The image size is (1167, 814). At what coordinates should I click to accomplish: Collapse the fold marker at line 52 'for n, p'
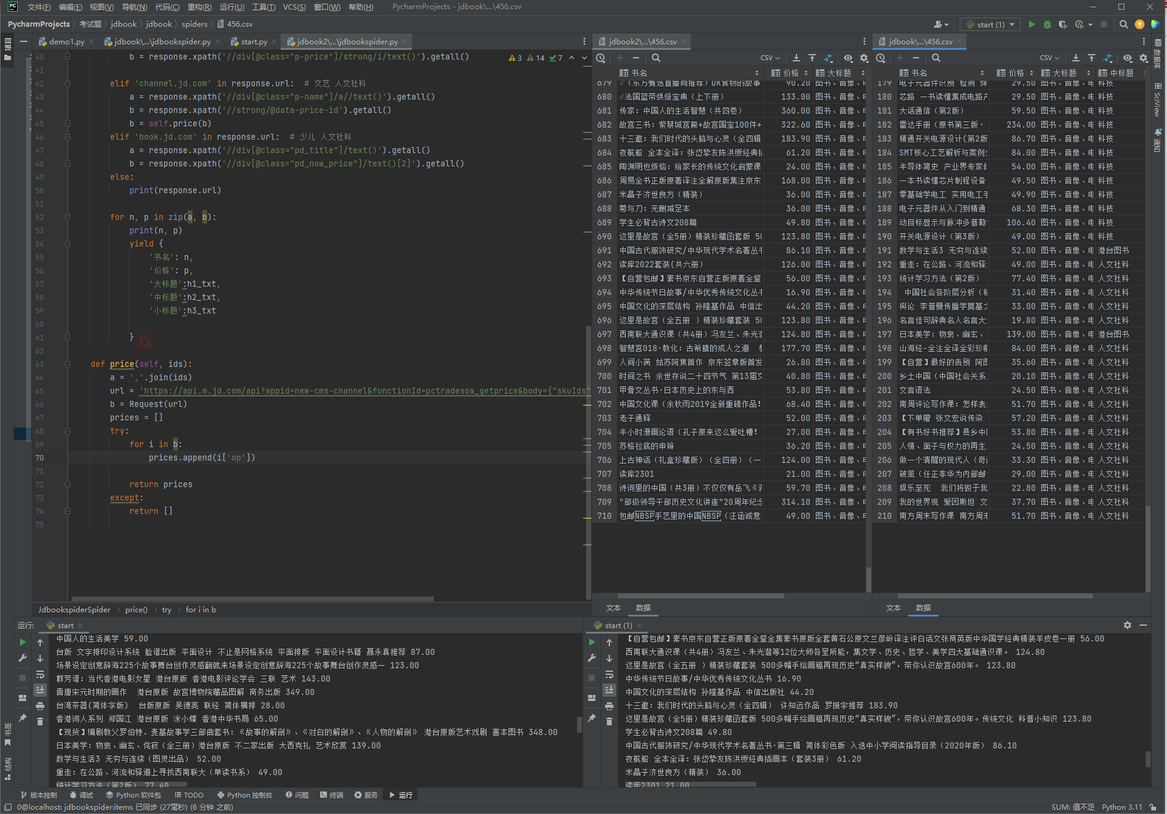[x=67, y=217]
